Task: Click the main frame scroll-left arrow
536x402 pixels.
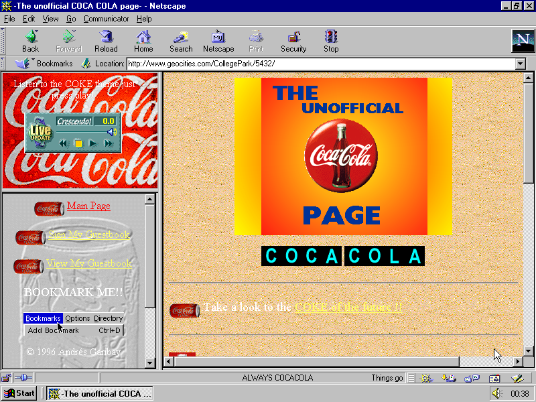Action: click(x=169, y=361)
